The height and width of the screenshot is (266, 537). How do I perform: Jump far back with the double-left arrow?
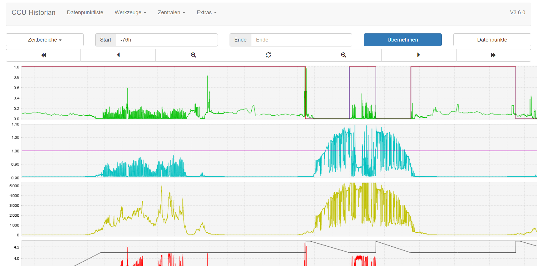[43, 55]
